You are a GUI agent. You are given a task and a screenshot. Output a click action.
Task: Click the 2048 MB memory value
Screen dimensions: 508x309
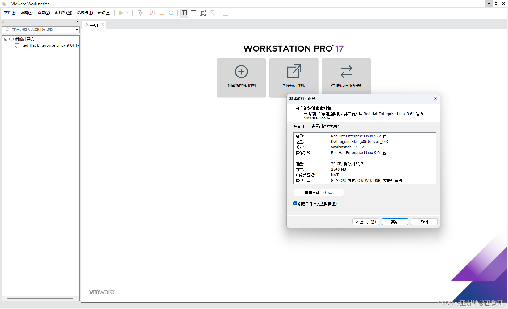[x=339, y=169]
